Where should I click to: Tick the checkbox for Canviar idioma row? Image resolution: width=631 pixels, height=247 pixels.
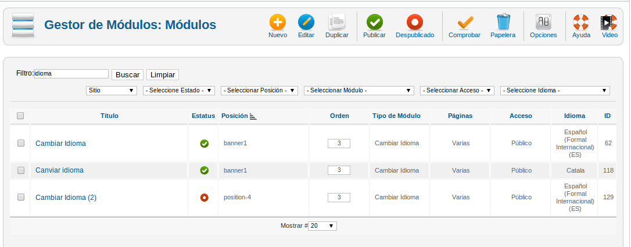21,170
